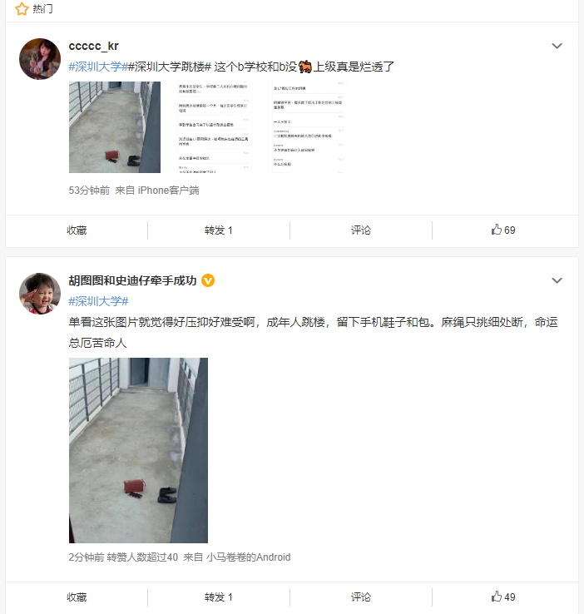Expand options chevron on ccccc_kr post
The width and height of the screenshot is (584, 614).
(x=557, y=46)
